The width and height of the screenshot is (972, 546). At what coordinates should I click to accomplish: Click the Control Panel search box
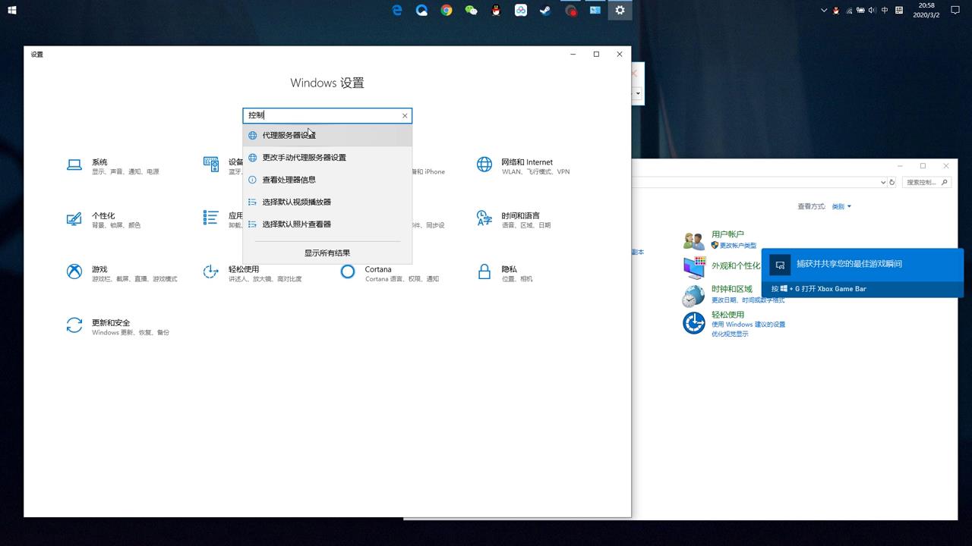(926, 182)
